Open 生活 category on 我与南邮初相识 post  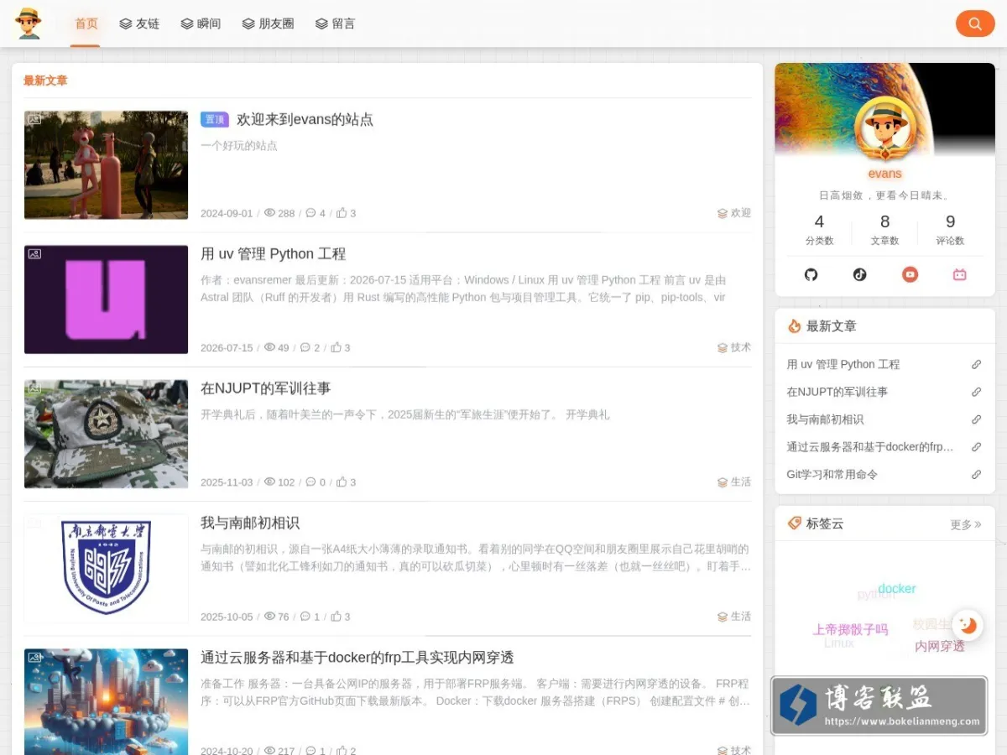pos(734,617)
